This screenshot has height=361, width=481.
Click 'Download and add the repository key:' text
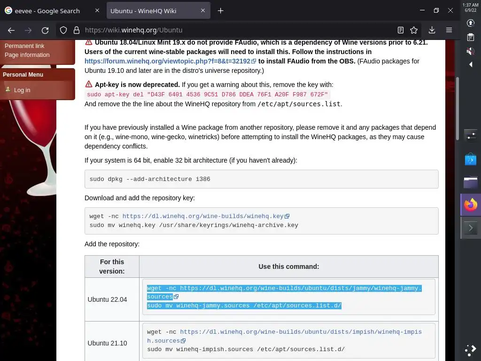[140, 198]
